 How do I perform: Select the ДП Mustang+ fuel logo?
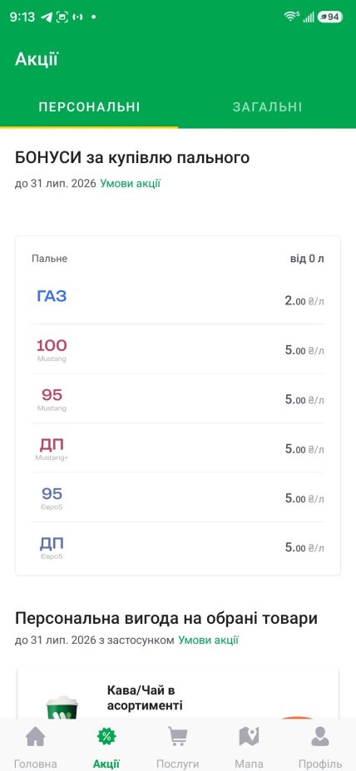(52, 448)
